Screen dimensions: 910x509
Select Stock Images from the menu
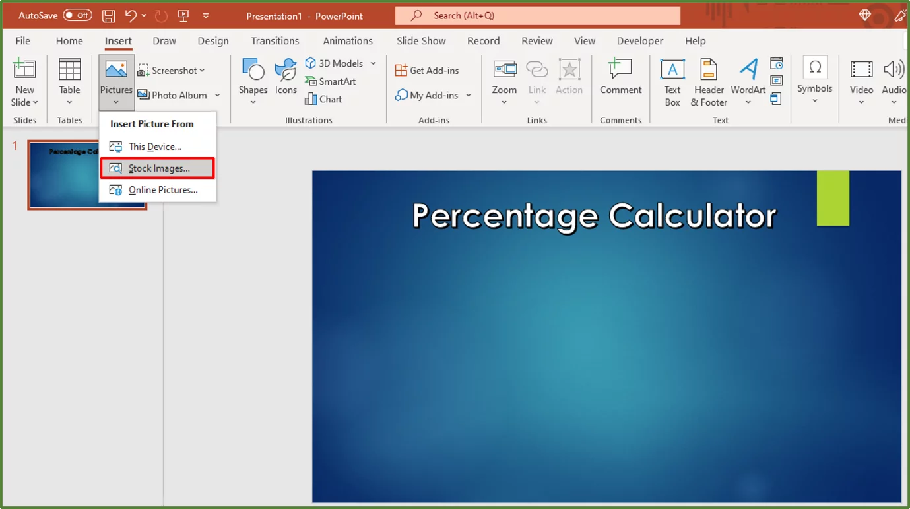(157, 168)
